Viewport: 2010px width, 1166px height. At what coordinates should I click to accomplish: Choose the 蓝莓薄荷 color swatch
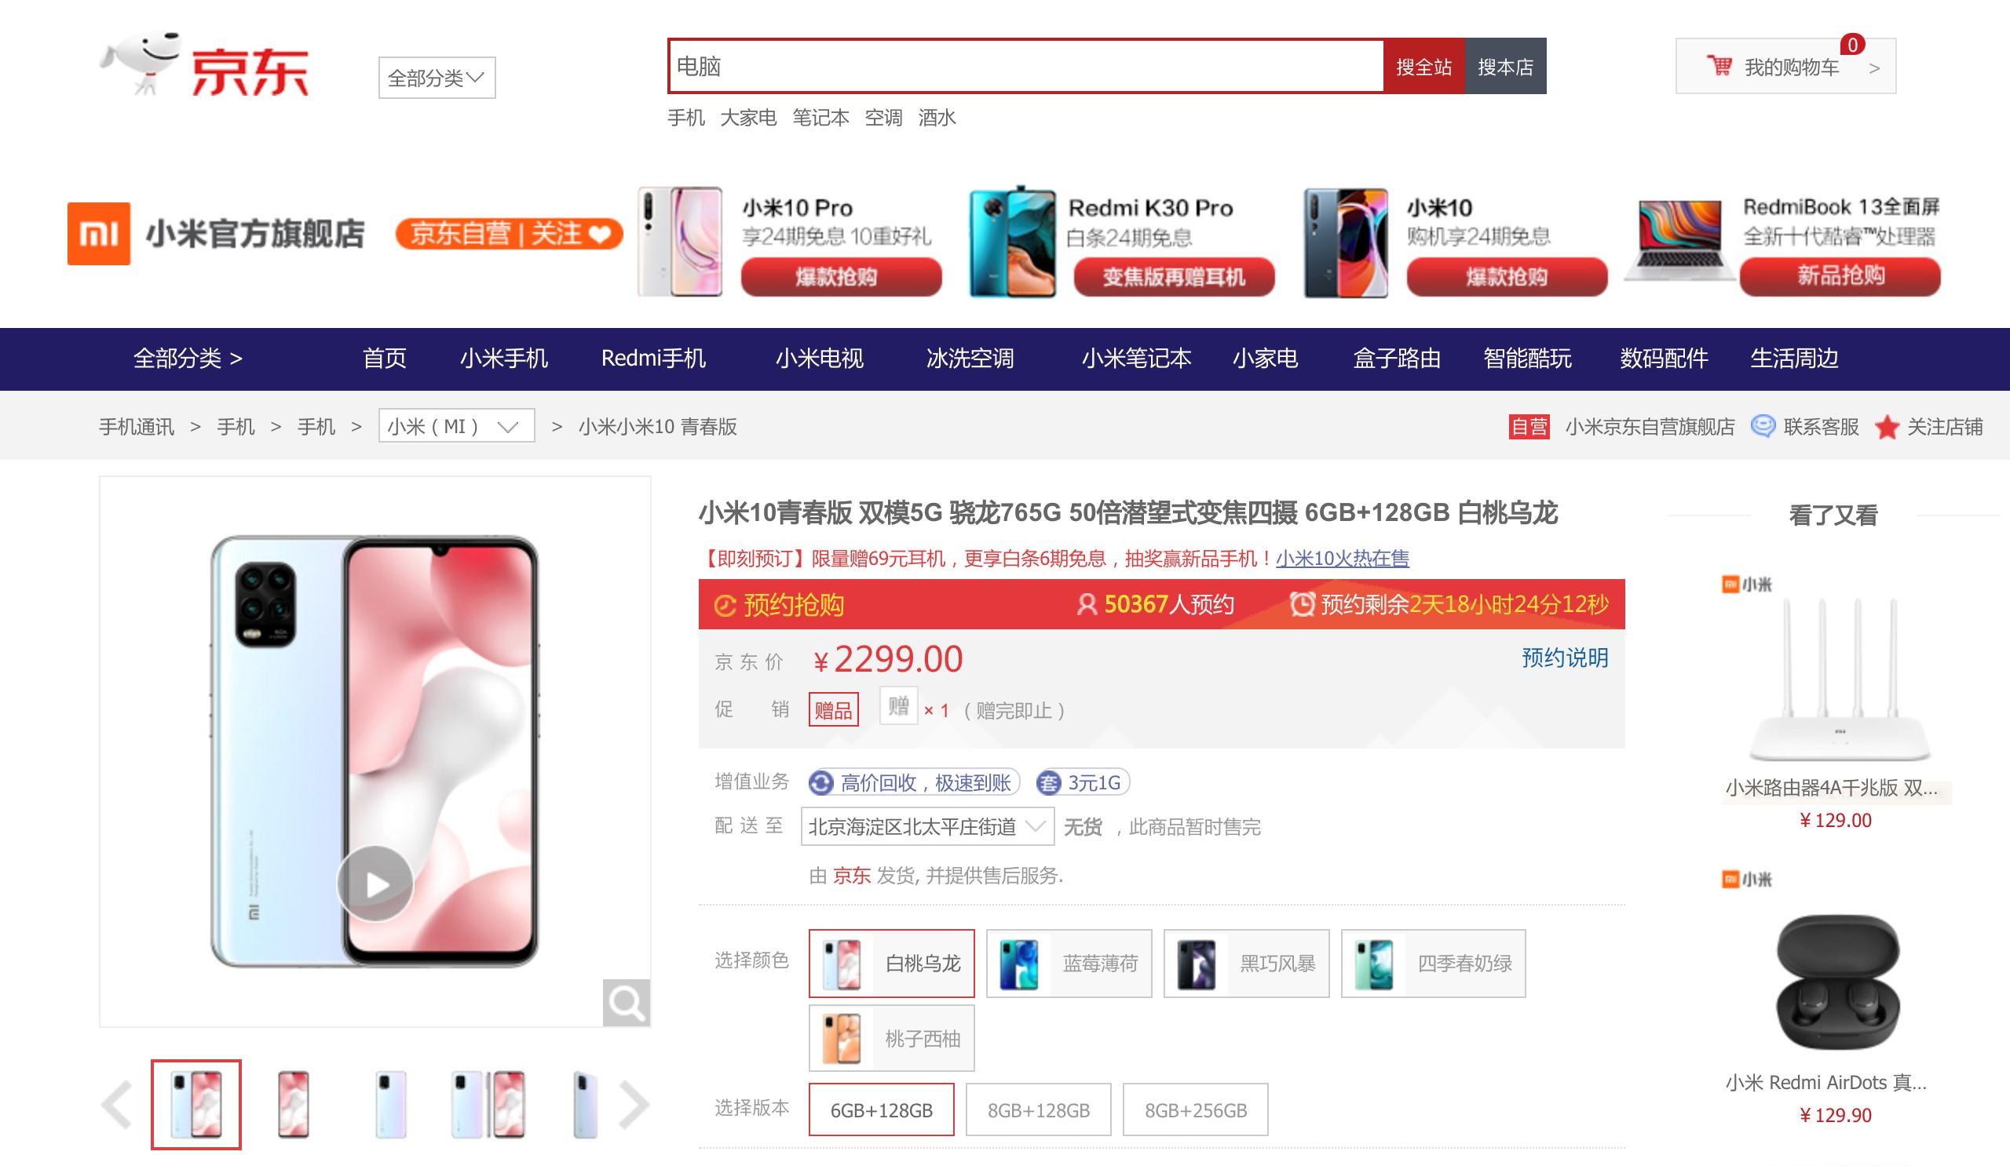[1069, 964]
